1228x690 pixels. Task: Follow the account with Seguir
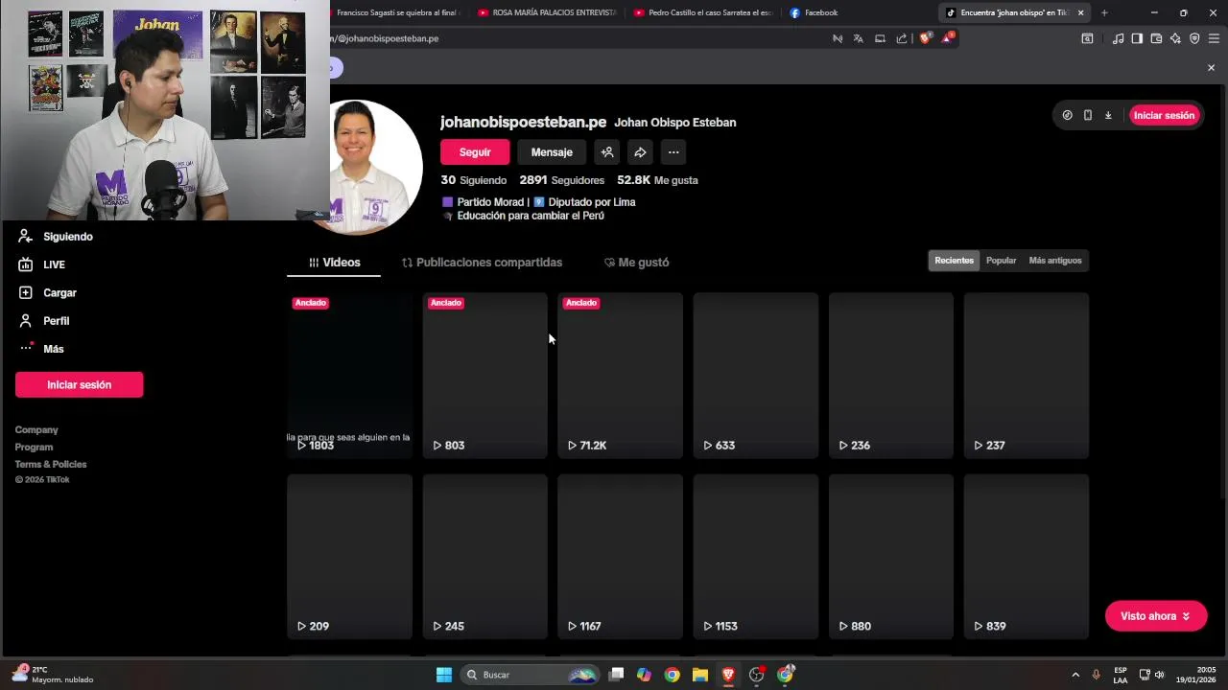[475, 152]
